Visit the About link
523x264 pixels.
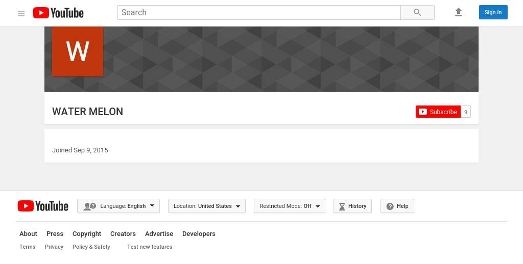coord(29,234)
